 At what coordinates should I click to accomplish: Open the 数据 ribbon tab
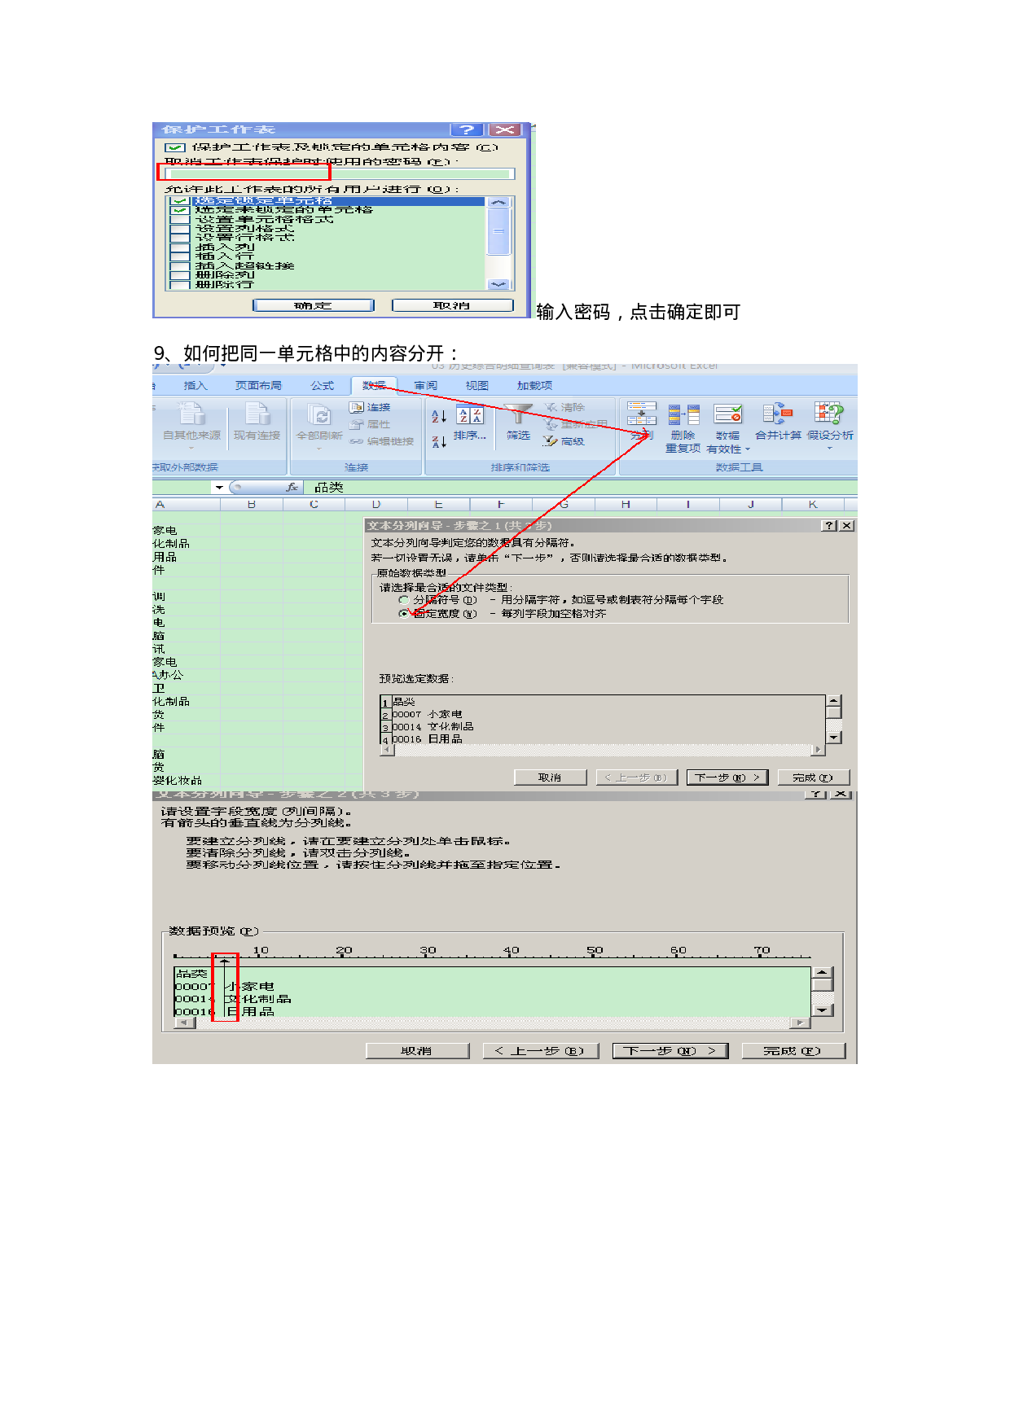coord(374,386)
